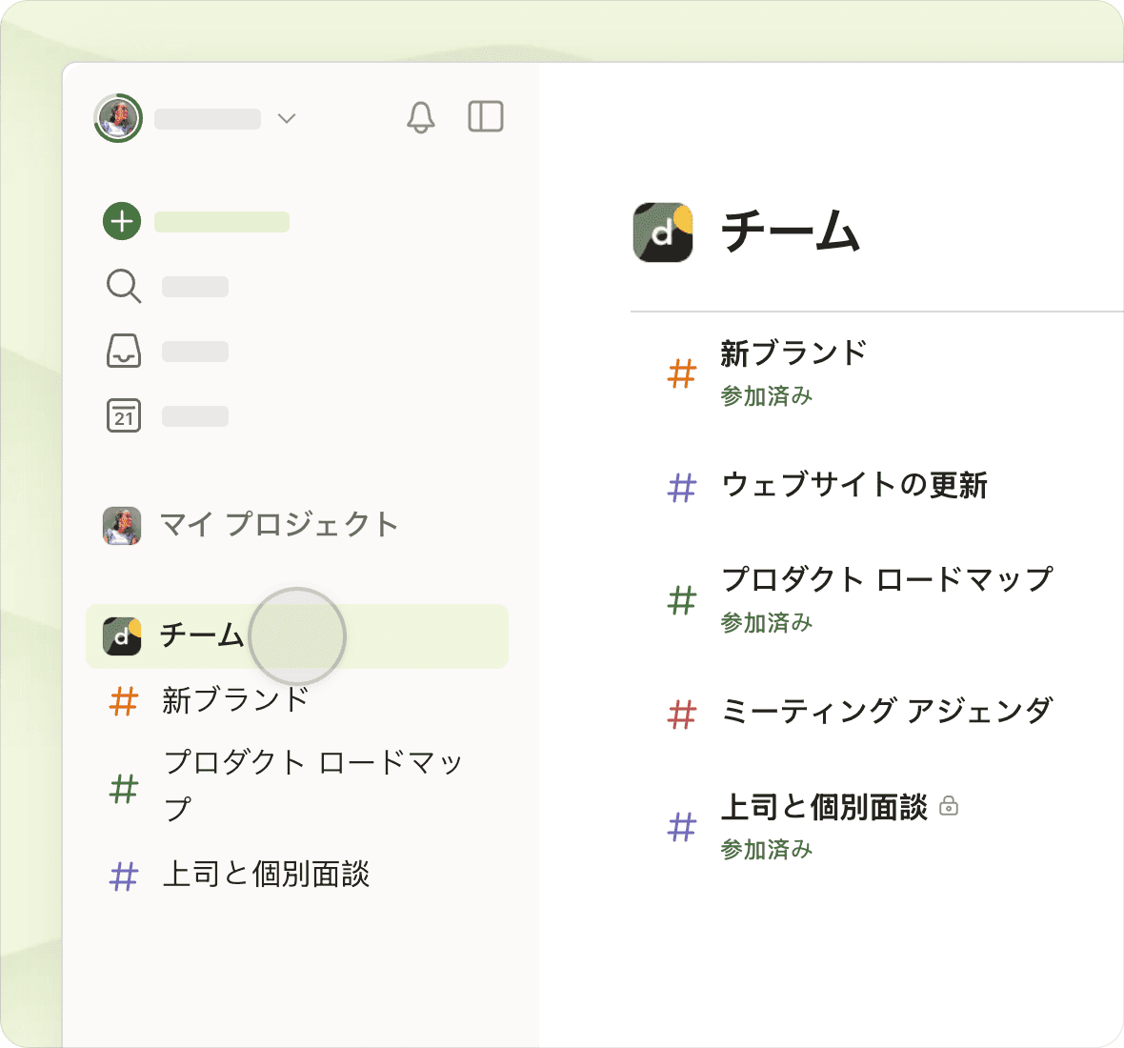Click the チーム workspace icon in header
Image resolution: width=1124 pixels, height=1048 pixels.
tap(663, 232)
